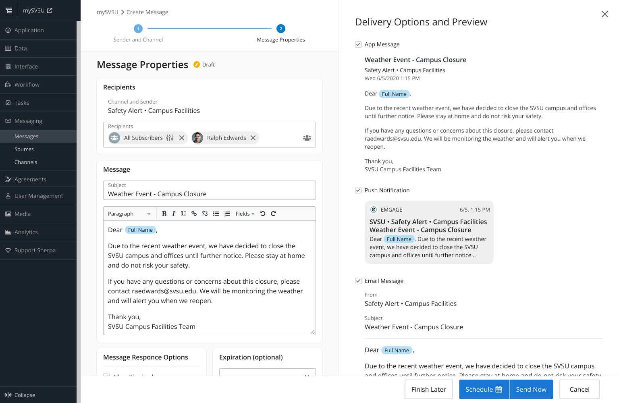
Task: Click Full Name tag in App Message preview
Action: (x=394, y=94)
